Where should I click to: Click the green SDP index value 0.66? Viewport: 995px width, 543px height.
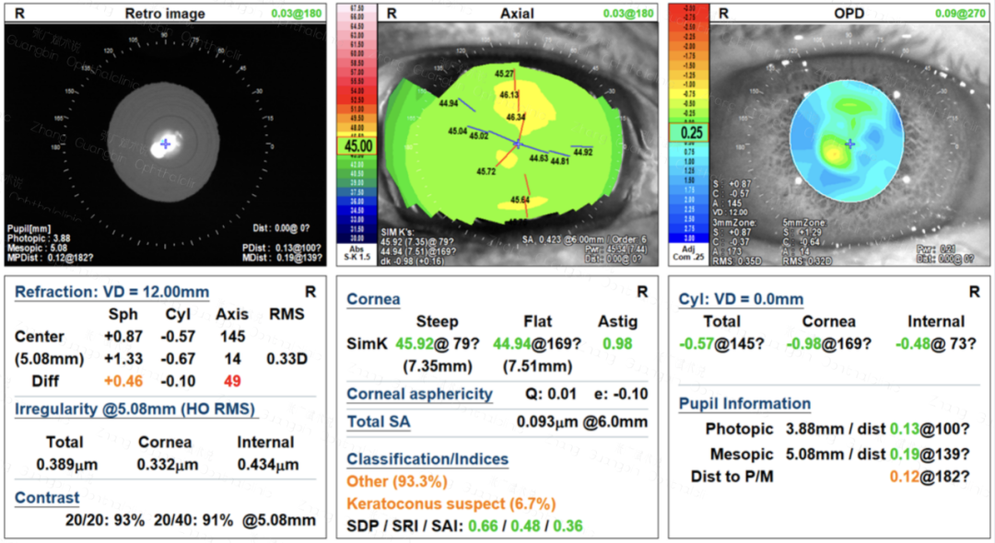click(x=483, y=526)
